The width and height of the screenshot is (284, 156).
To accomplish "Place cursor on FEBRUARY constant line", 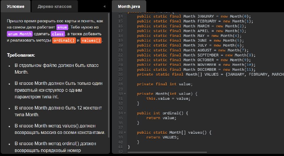I will (x=195, y=21).
